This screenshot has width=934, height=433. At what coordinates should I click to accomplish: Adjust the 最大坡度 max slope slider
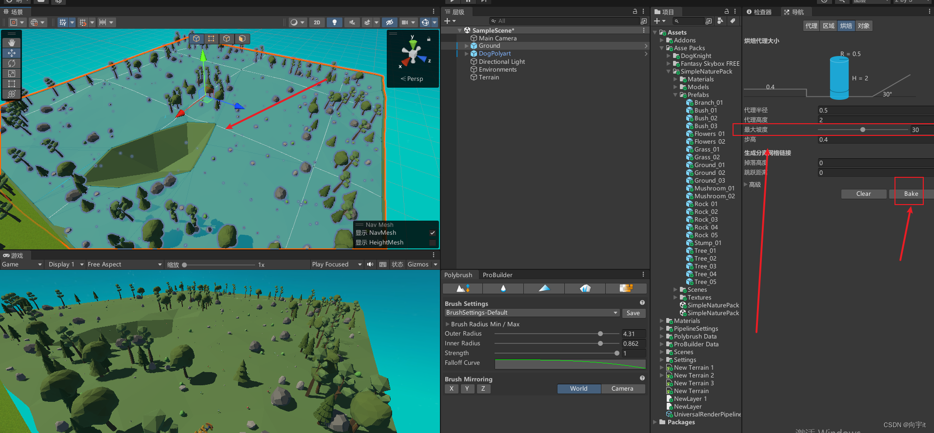click(x=862, y=130)
